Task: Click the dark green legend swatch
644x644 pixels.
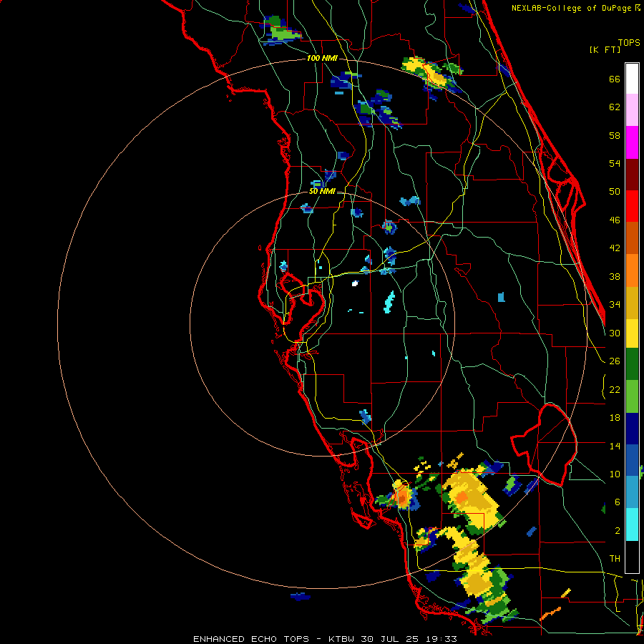Action: point(632,364)
